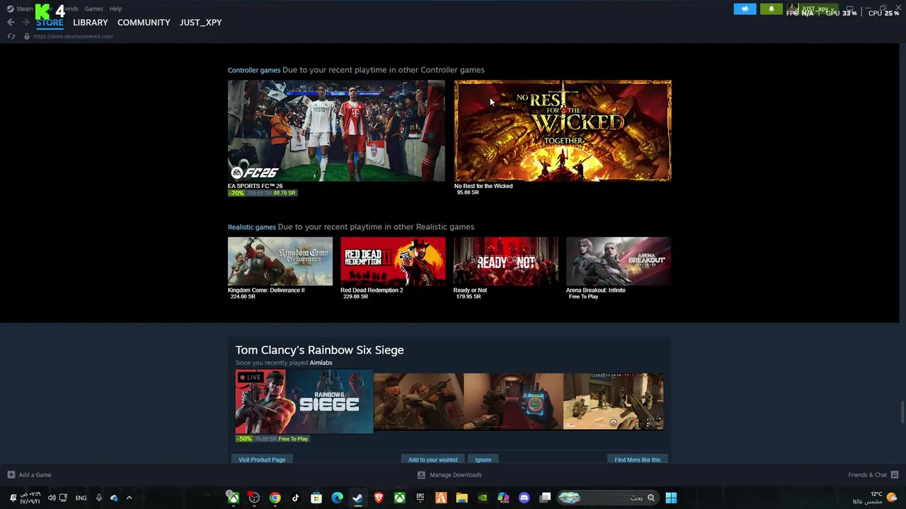The height and width of the screenshot is (509, 906).
Task: Click the blue announcements megaphone button
Action: pyautogui.click(x=745, y=9)
